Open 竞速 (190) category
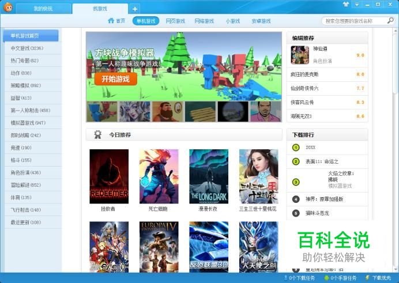The image size is (399, 283). (33, 148)
